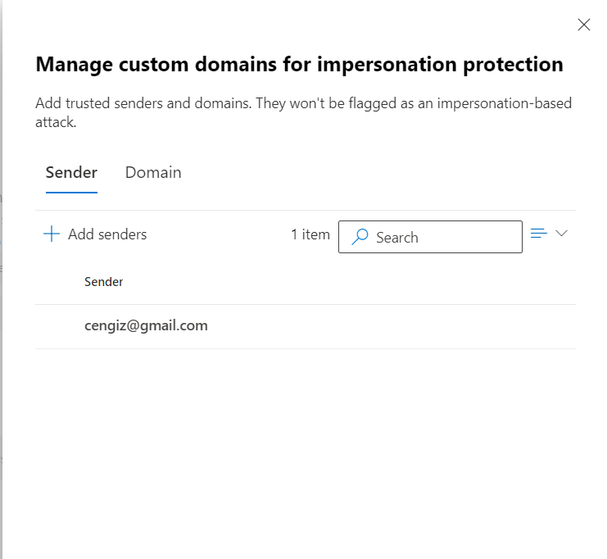Screen dimensions: 607x559
Task: Sort by the Sender column header
Action: tap(103, 282)
